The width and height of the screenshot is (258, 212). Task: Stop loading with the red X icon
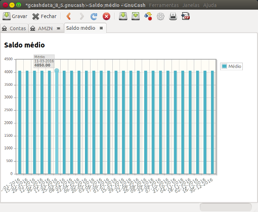[x=106, y=16]
